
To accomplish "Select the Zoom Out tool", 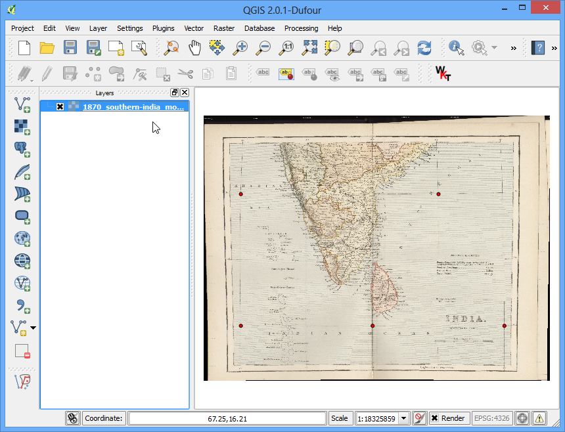I will 263,48.
